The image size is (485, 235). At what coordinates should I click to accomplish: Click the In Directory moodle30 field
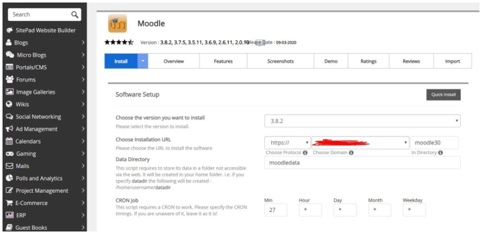(434, 143)
